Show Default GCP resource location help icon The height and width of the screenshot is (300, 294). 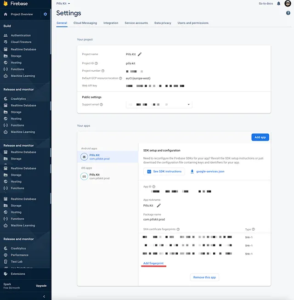click(x=120, y=78)
